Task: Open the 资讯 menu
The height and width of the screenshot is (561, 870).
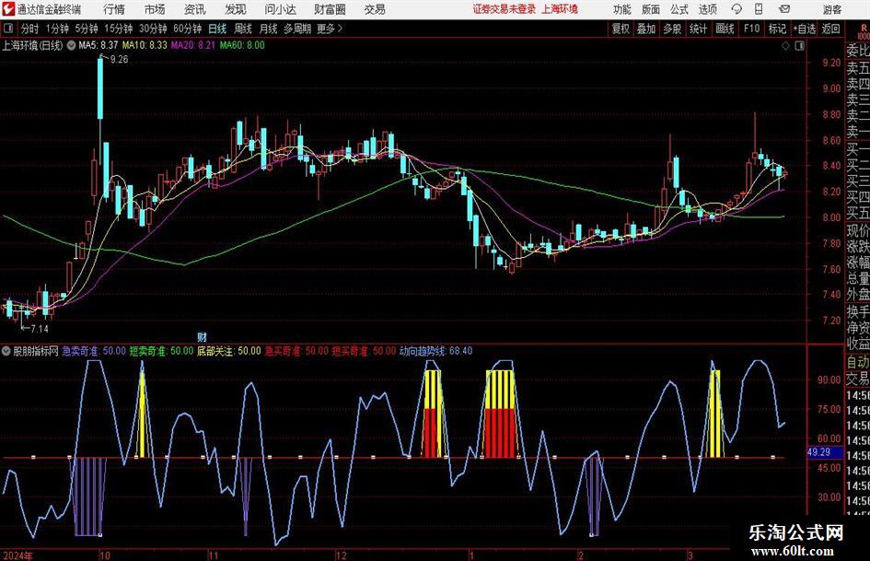Action: coord(195,9)
